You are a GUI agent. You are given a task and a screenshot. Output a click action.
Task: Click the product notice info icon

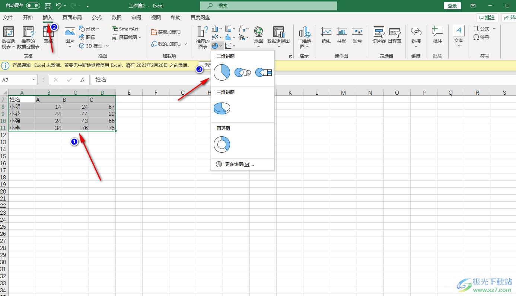click(x=5, y=65)
